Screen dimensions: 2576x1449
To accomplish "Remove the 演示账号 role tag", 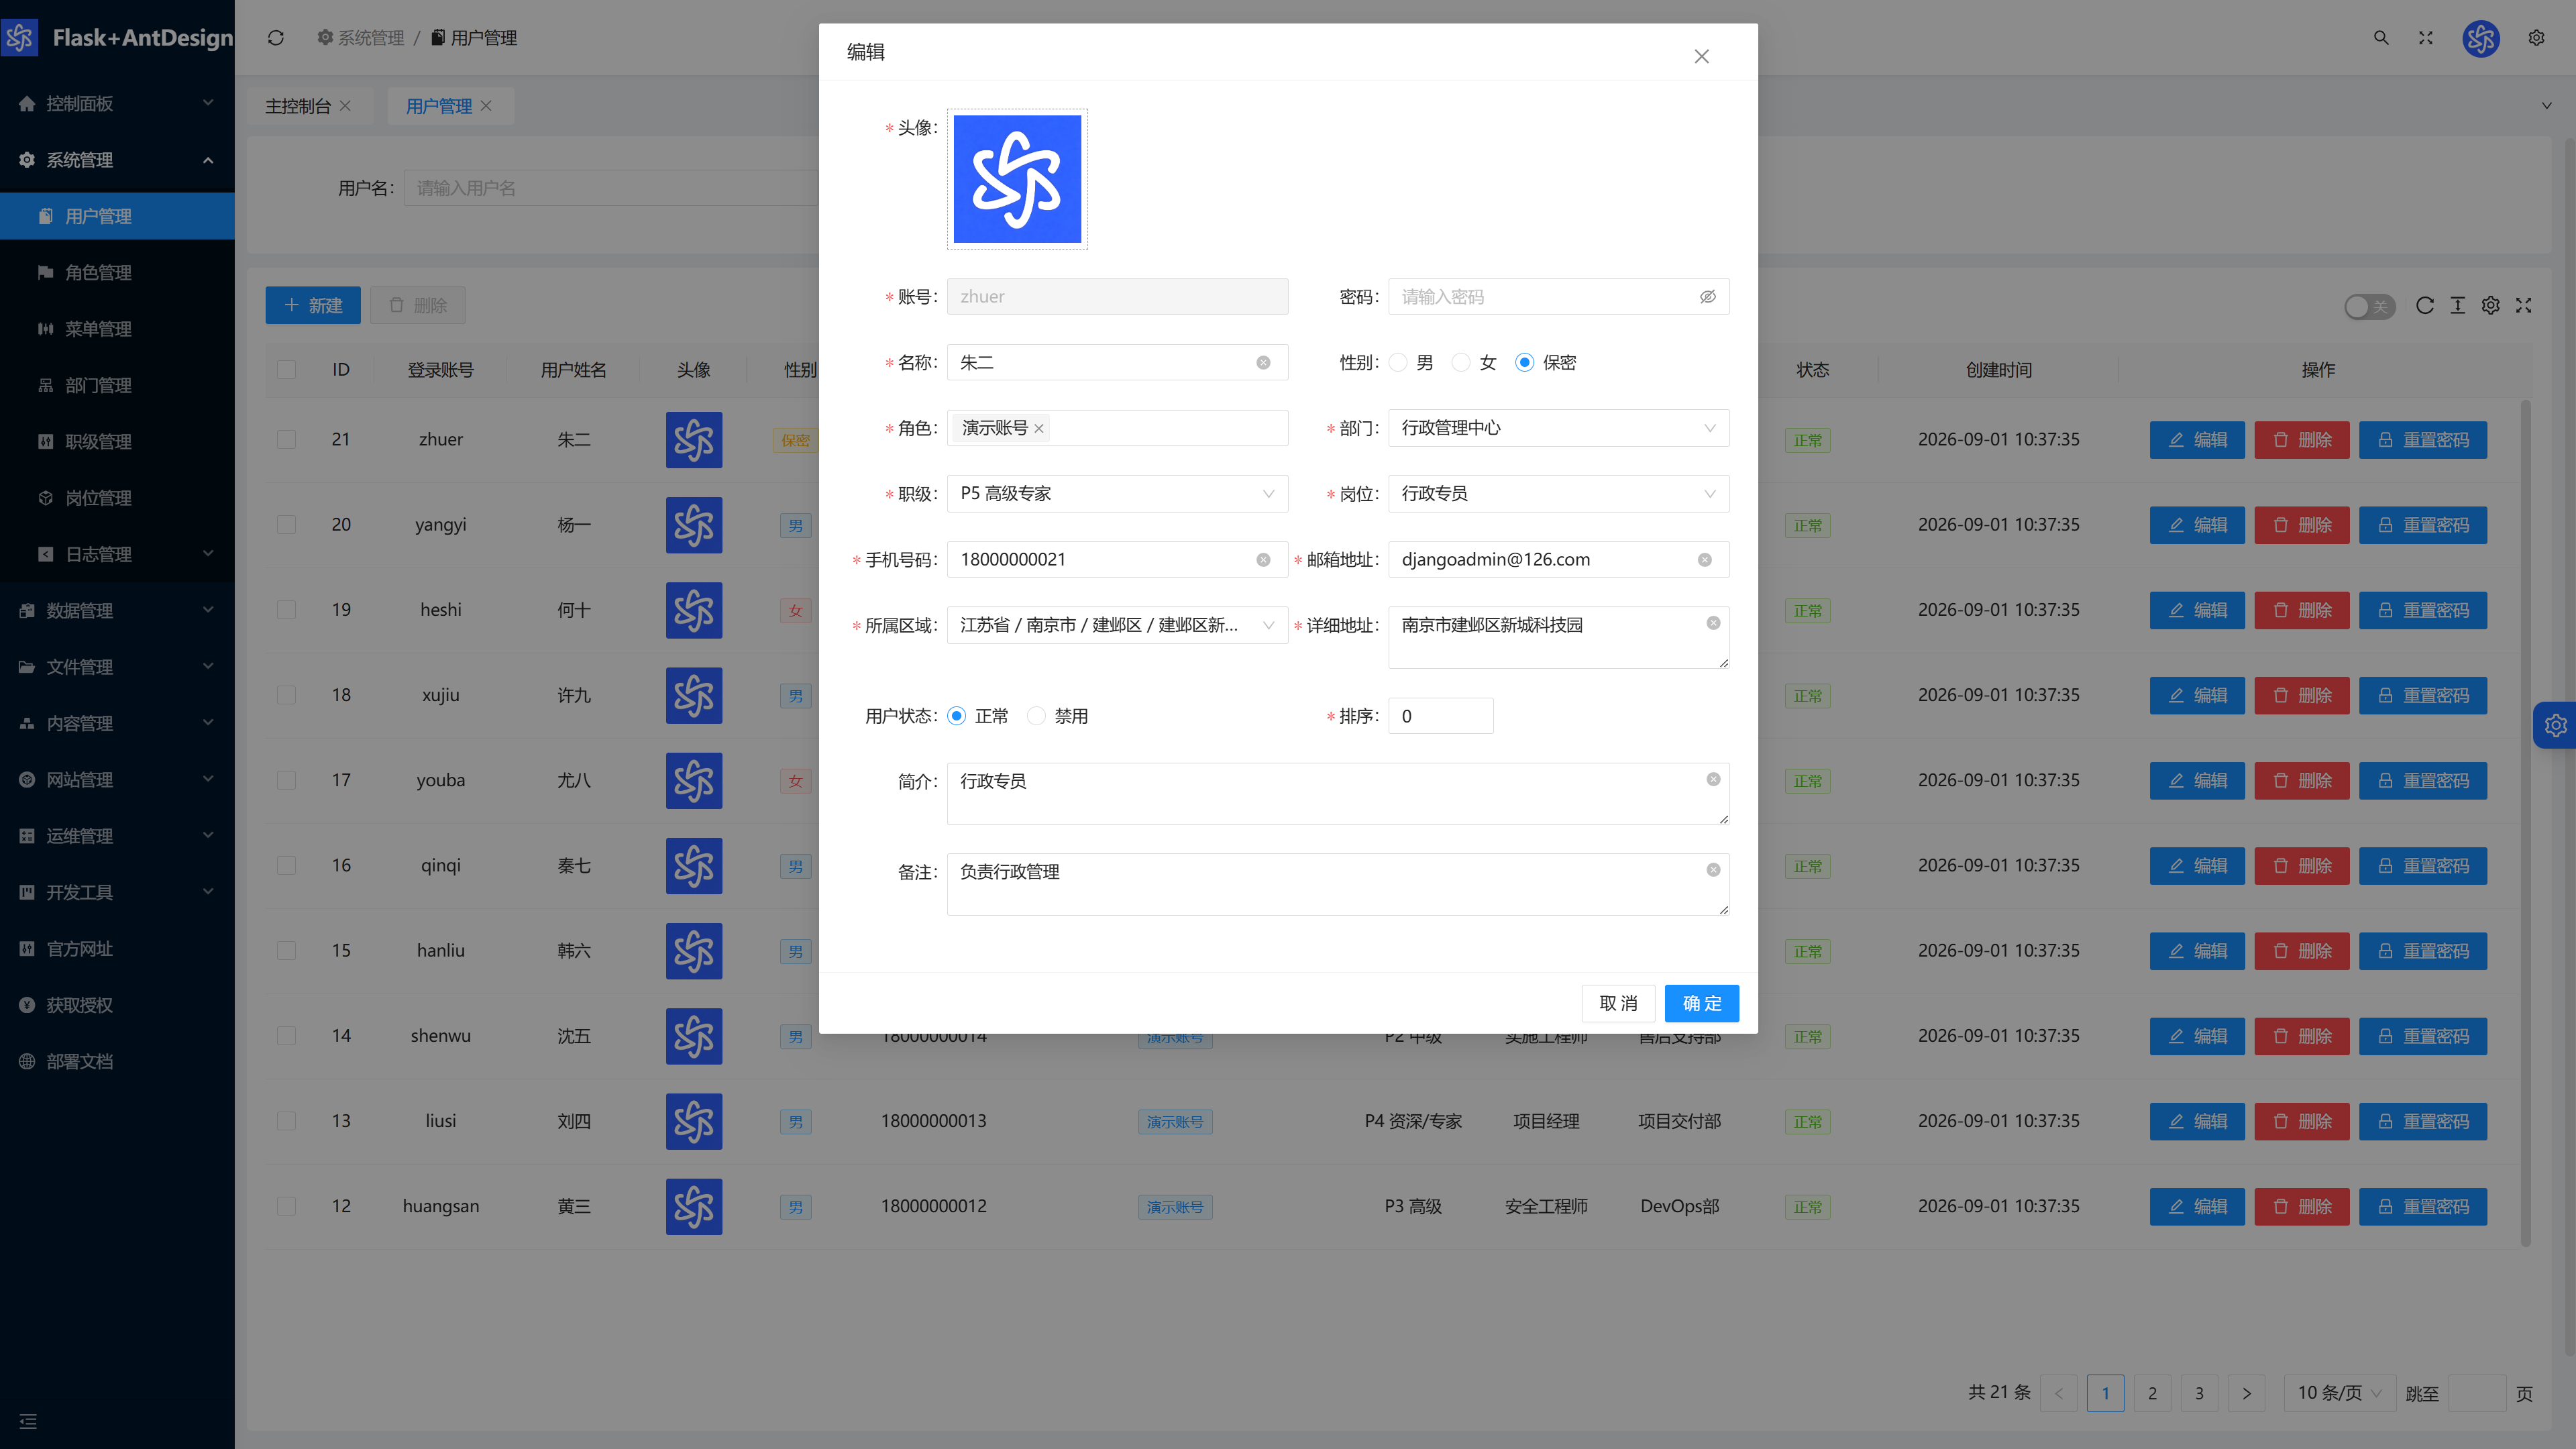I will [1039, 429].
